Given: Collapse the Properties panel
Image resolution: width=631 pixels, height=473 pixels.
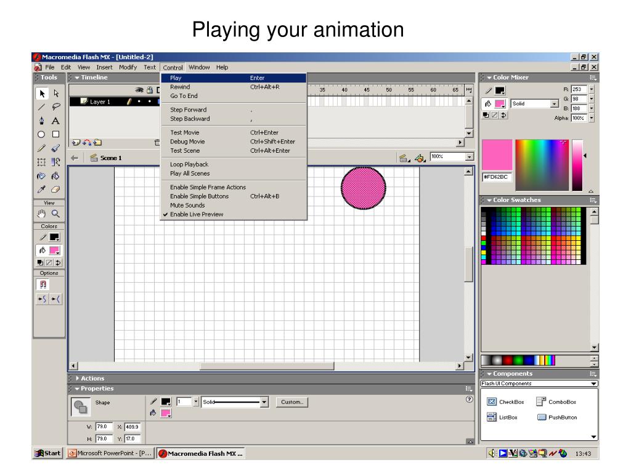Looking at the screenshot, I should pyautogui.click(x=77, y=389).
